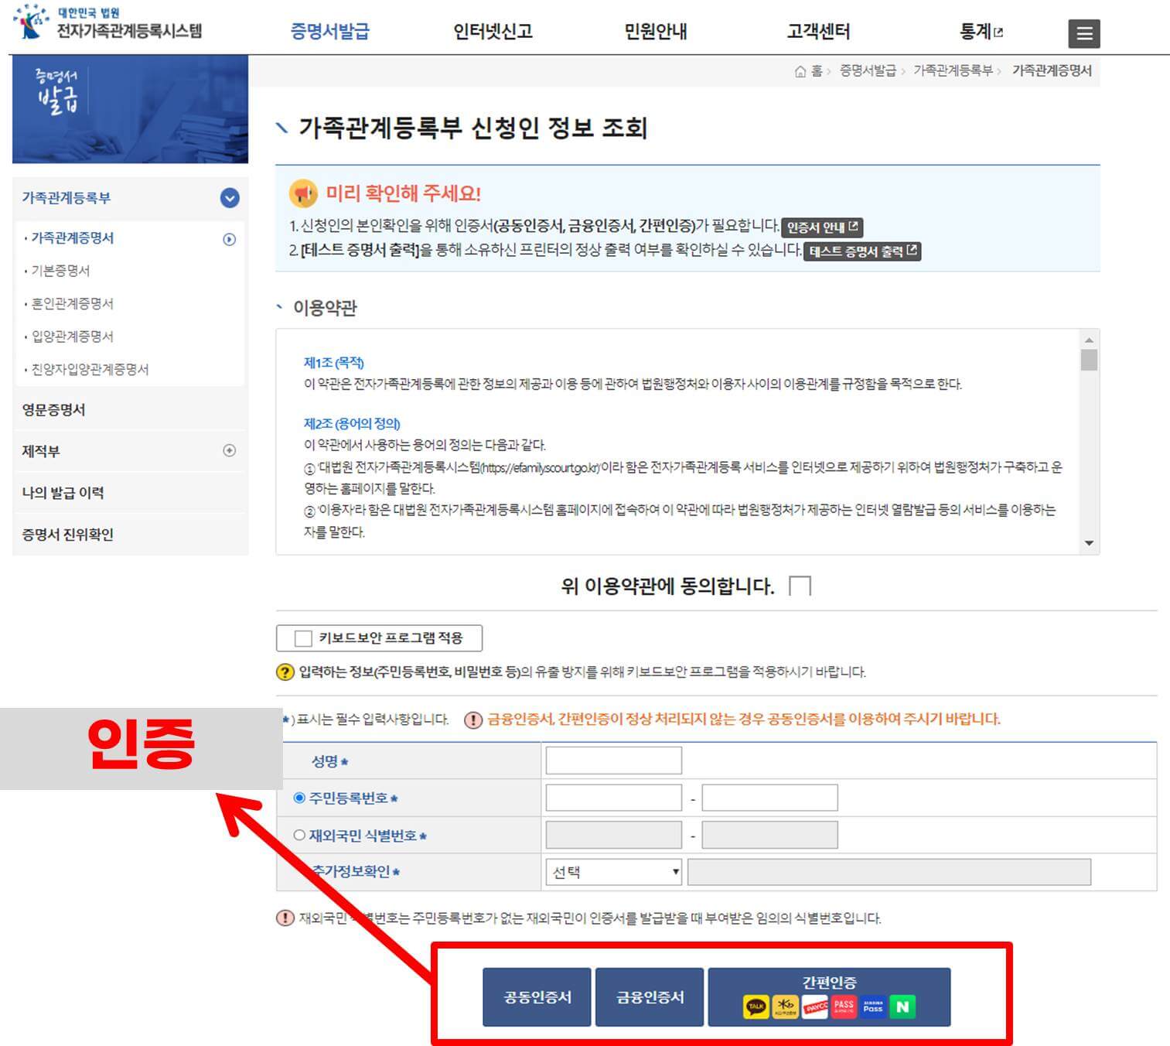Select Samsung Pass simple authentication

coord(872,1006)
